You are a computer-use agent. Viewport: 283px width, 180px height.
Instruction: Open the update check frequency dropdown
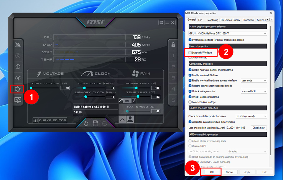pos(251,116)
